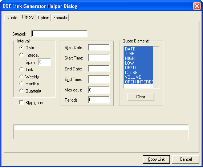Image resolution: width=203 pixels, height=168 pixels.
Task: Click the Max days field
Action: [99, 90]
